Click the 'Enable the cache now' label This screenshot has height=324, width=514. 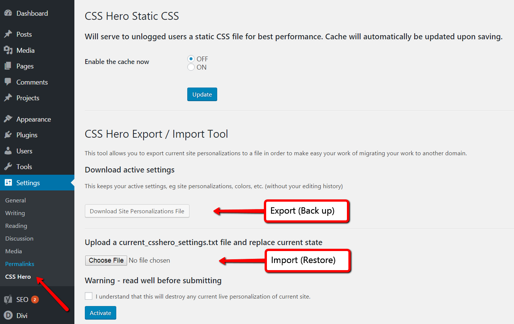pos(117,62)
